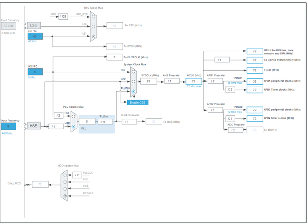Click the To ADC1,2 value box

[255, 130]
